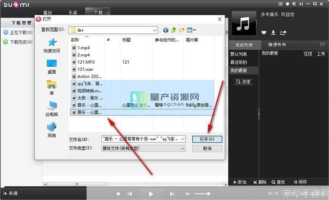Switch to the 下载 tab in Duomi
329x200 pixels.
98,12
